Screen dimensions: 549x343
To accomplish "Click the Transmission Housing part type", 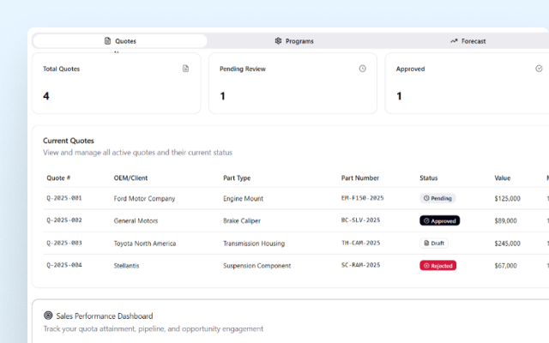I will (x=254, y=244).
